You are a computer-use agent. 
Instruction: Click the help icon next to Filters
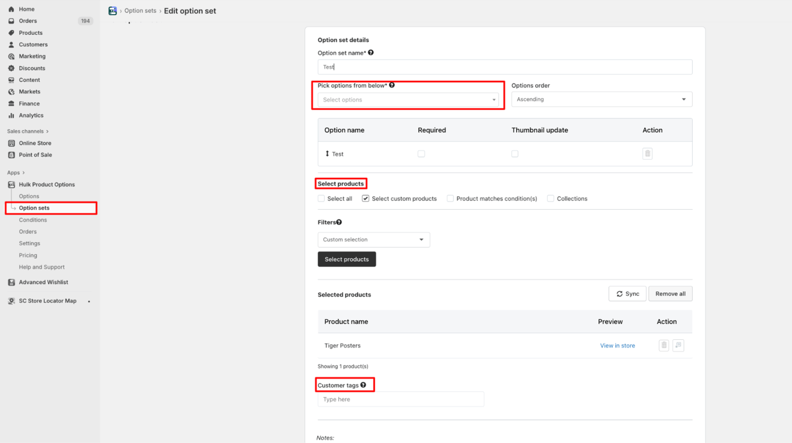(339, 222)
